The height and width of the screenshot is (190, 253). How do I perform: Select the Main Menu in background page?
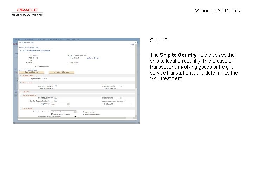click(x=30, y=39)
